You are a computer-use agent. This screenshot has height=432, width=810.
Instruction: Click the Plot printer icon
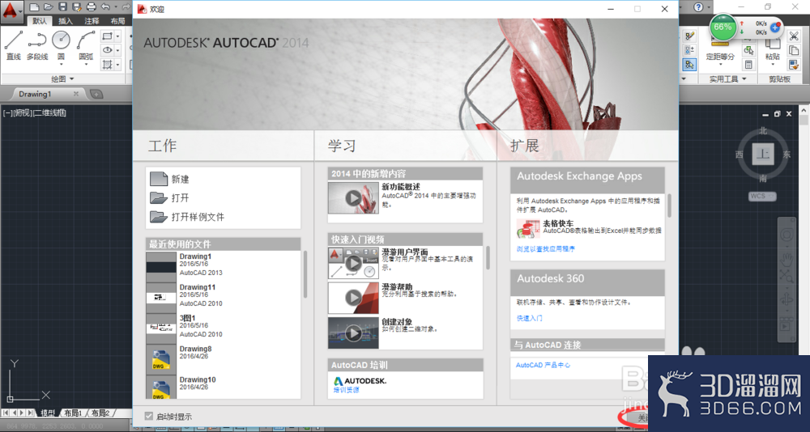tap(92, 7)
